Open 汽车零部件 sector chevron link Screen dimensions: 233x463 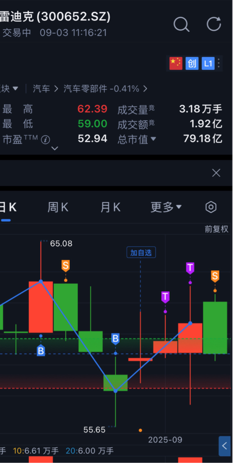[x=105, y=89]
